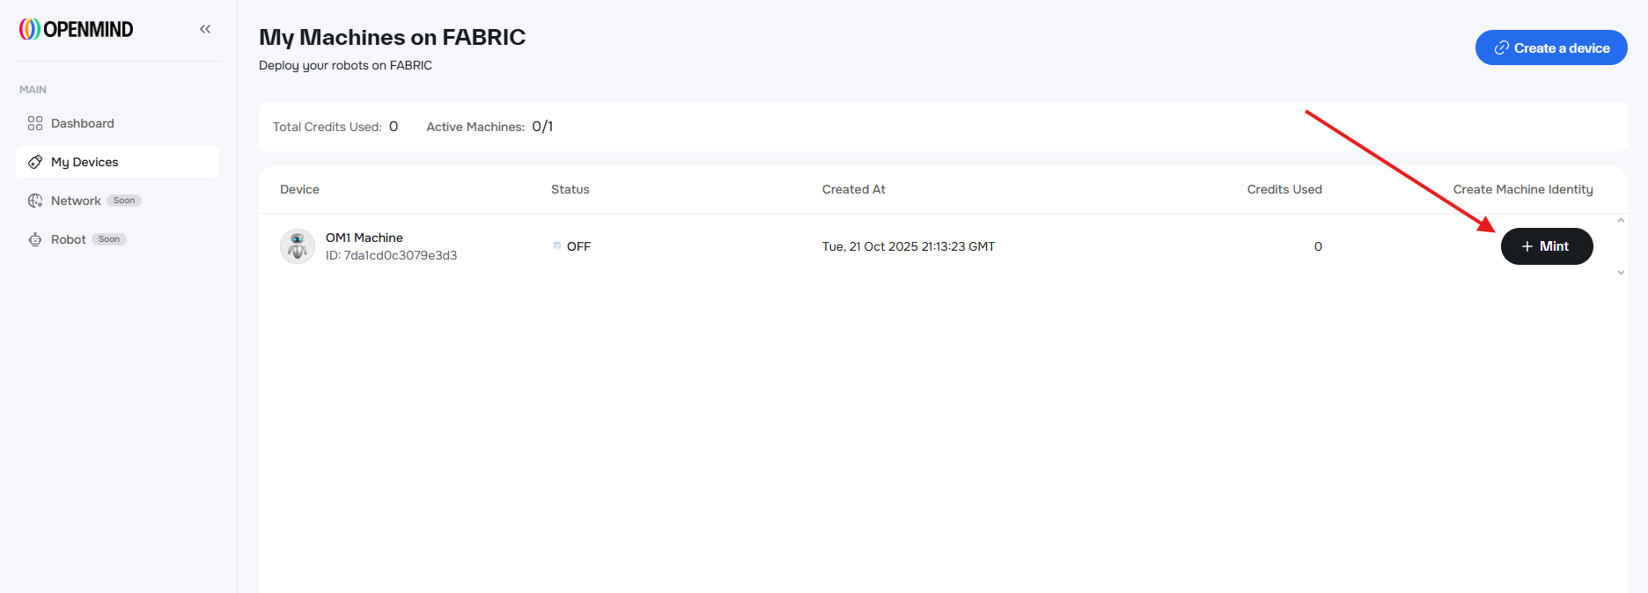Select the My Devices menu item

85,162
